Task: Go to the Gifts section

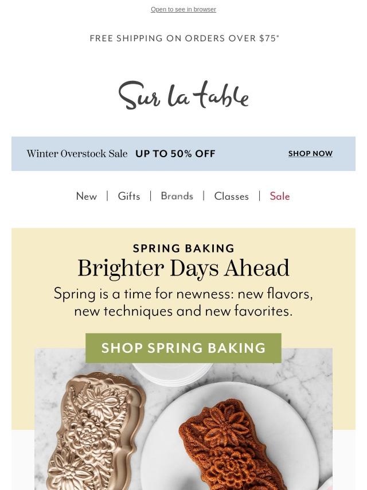Action: pyautogui.click(x=129, y=196)
